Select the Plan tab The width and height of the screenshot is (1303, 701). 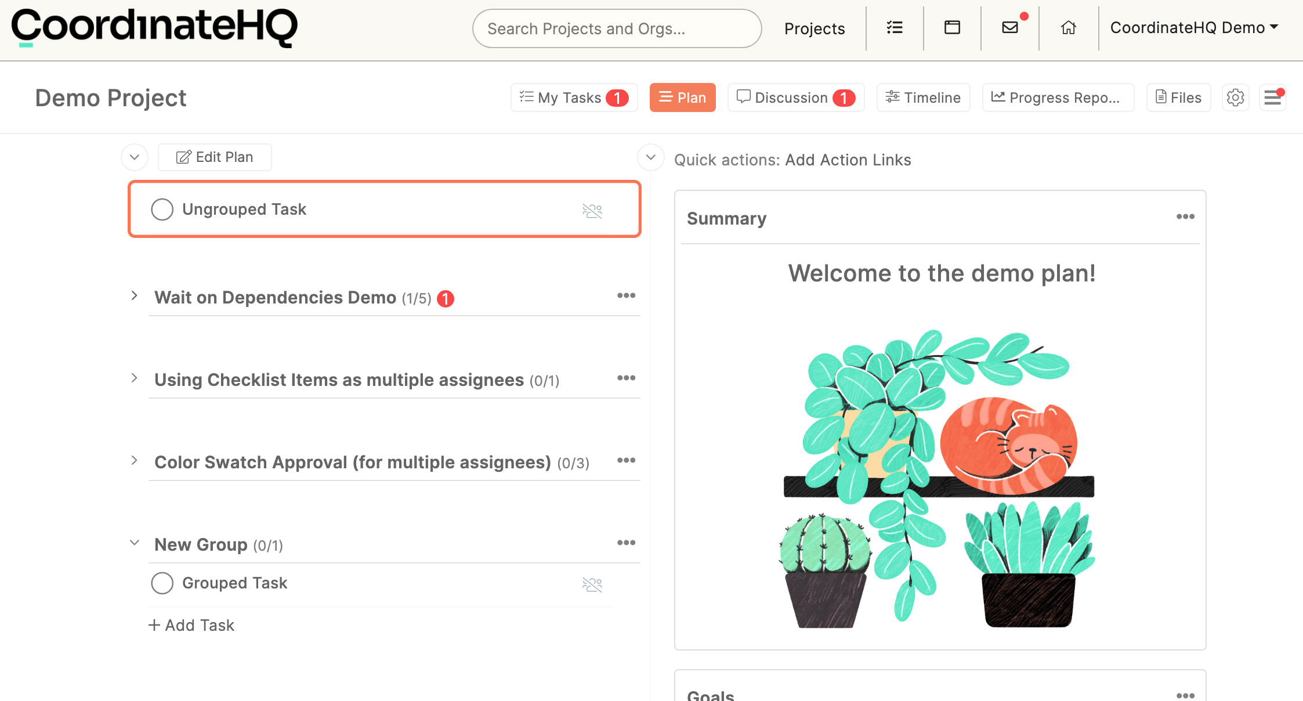(x=682, y=97)
